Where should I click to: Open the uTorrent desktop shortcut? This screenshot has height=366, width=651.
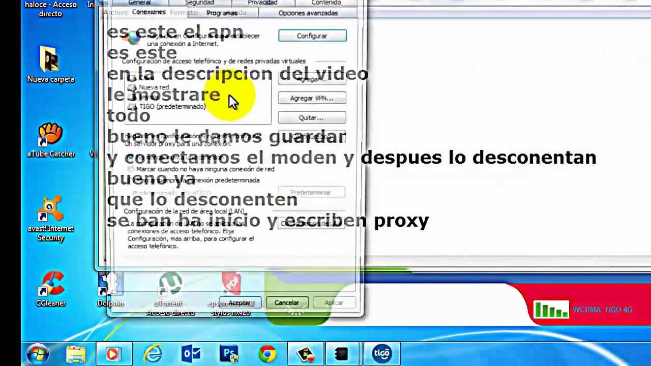170,293
